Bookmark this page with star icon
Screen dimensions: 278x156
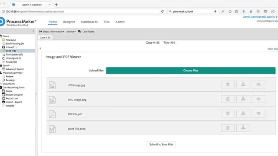(x=230, y=12)
